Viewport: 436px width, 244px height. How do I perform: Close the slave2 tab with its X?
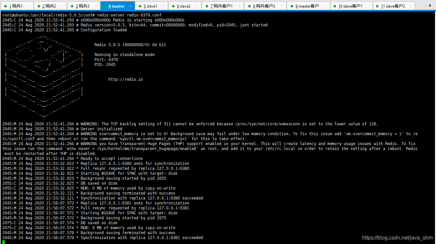click(197, 6)
